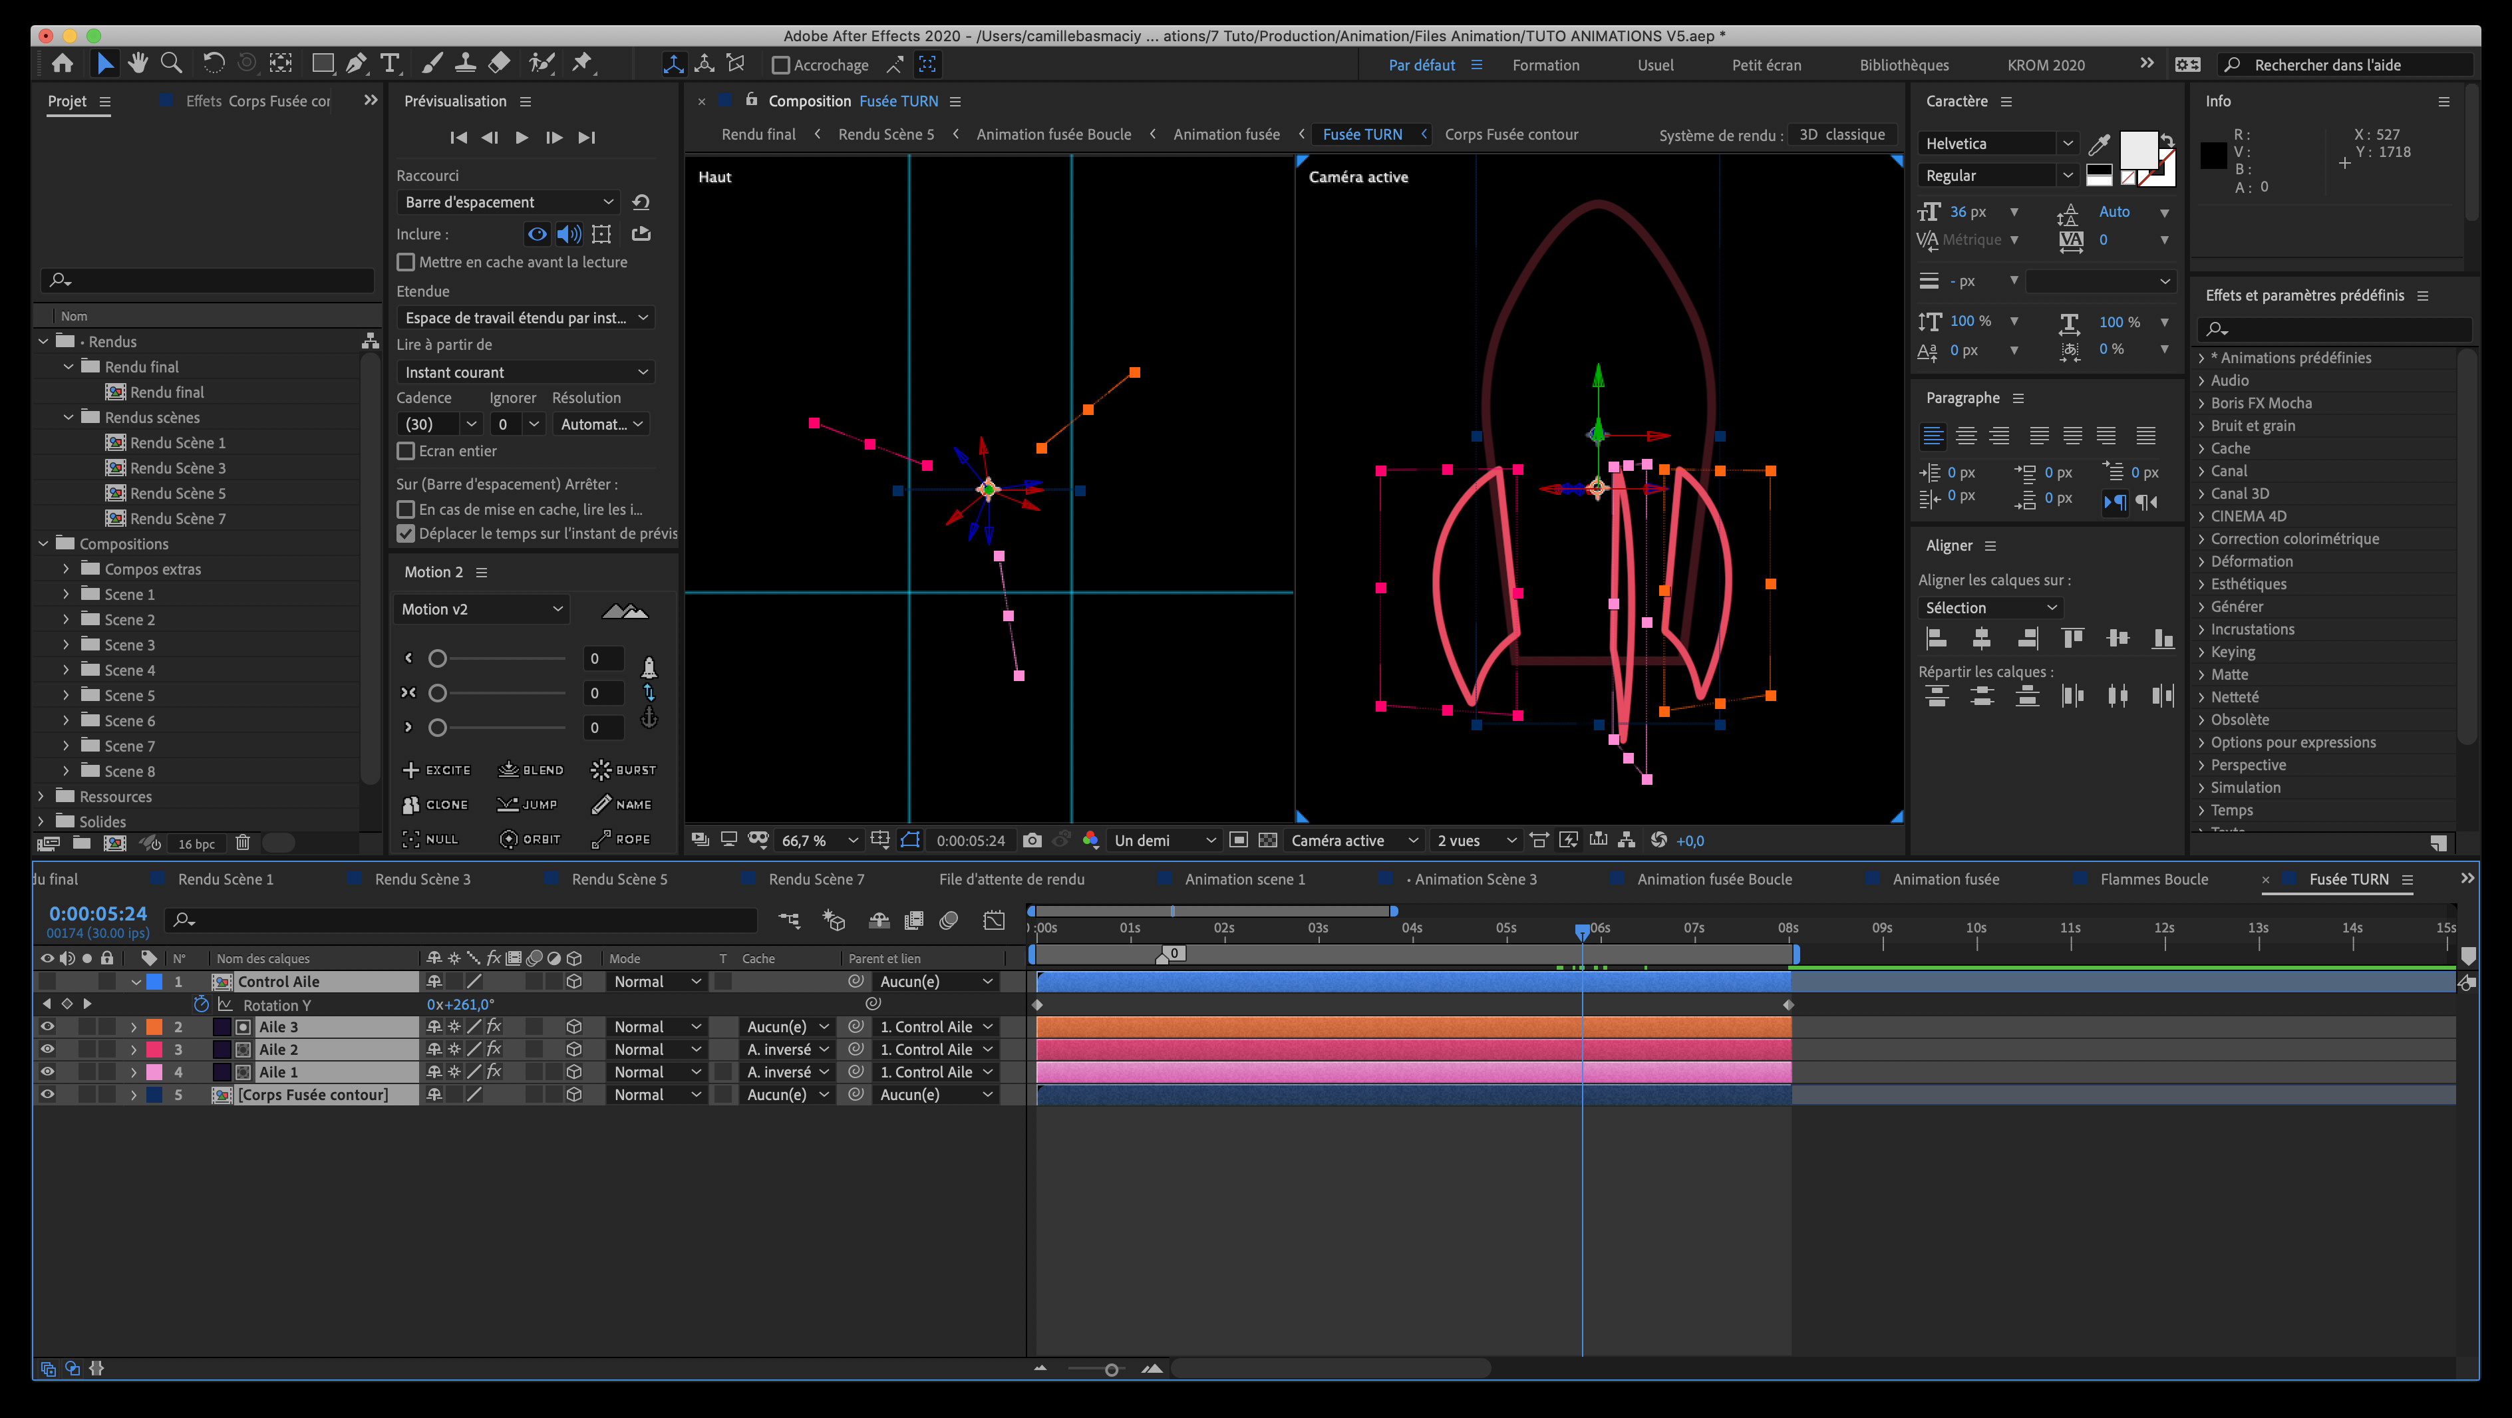Toggle transparency grid in viewer

(1268, 839)
